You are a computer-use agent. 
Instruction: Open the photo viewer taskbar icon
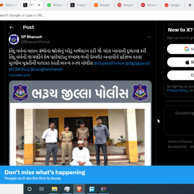coord(67,189)
